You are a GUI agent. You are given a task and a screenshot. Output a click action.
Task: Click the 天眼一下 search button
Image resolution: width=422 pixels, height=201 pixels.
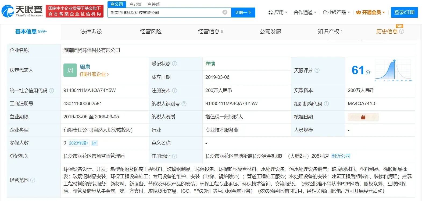243,13
